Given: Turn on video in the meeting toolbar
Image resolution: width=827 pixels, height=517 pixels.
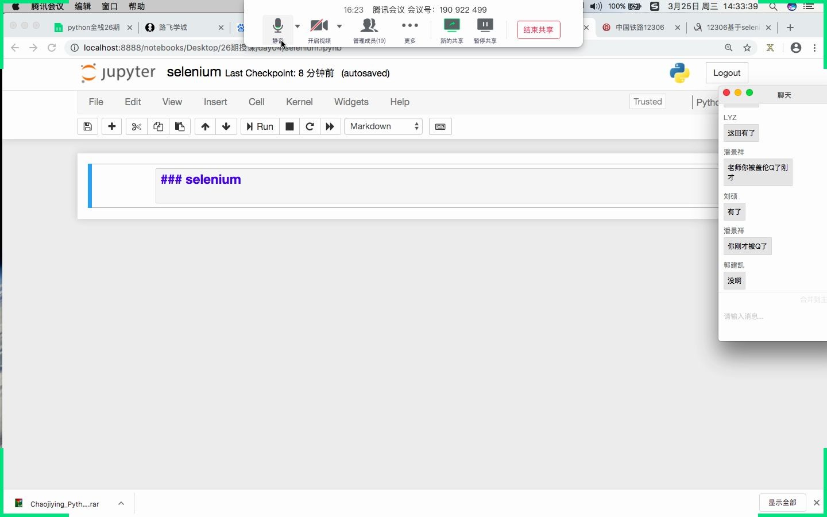Looking at the screenshot, I should (x=319, y=30).
